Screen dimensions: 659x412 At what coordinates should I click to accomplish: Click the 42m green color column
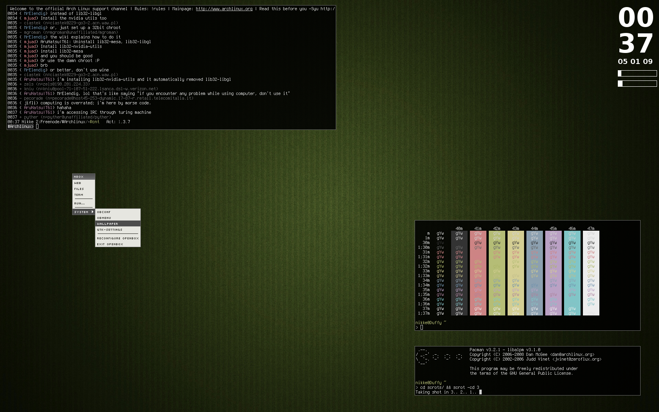tap(497, 273)
